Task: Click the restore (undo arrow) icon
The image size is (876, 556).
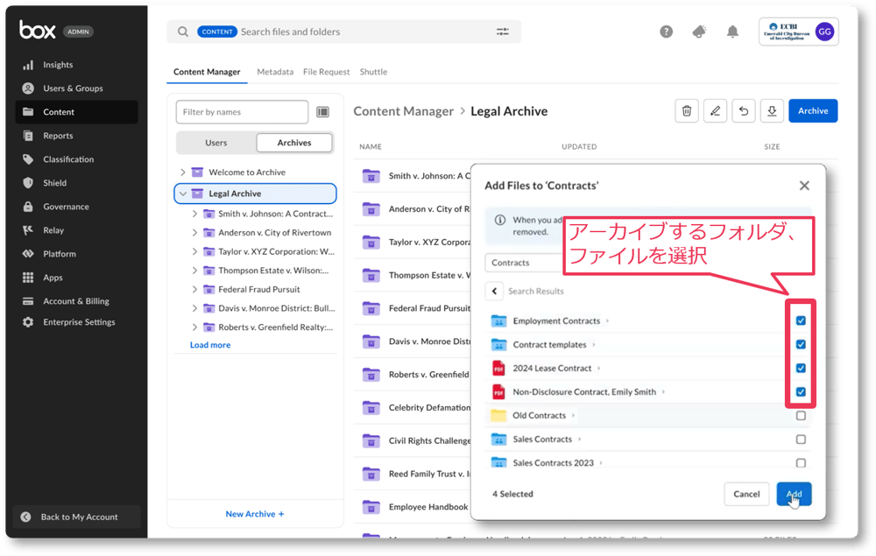Action: tap(743, 110)
